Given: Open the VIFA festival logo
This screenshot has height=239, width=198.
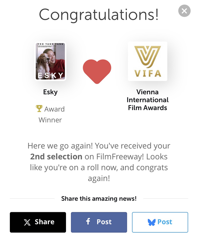Looking at the screenshot, I should click(147, 61).
